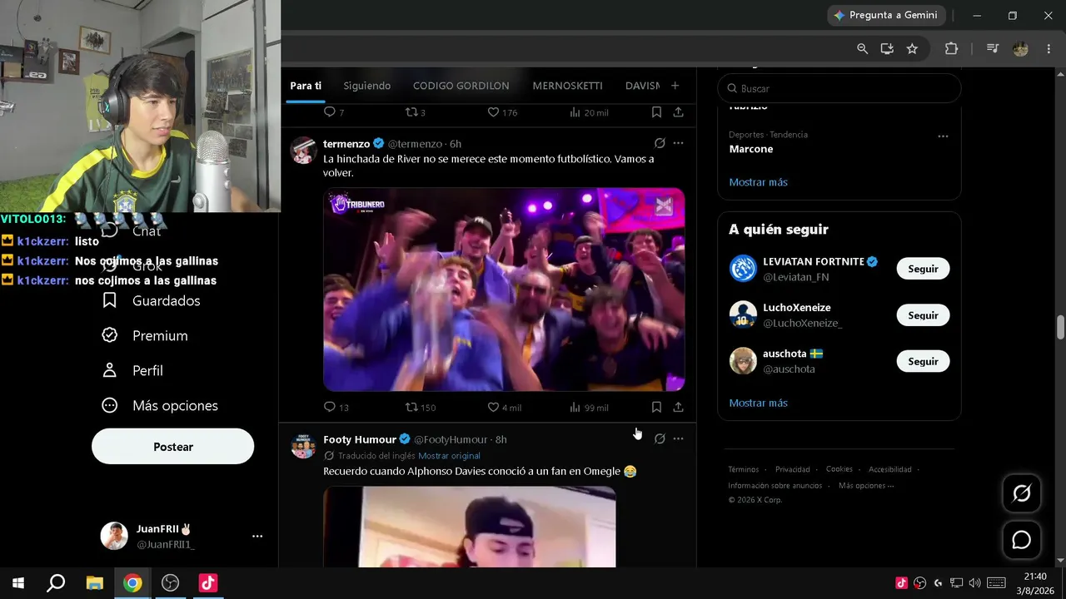
Task: Click the Buscar search field
Action: (x=839, y=88)
